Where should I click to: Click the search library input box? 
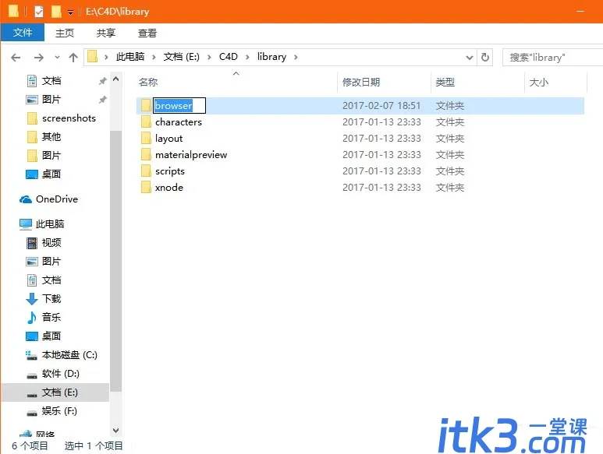click(x=552, y=58)
